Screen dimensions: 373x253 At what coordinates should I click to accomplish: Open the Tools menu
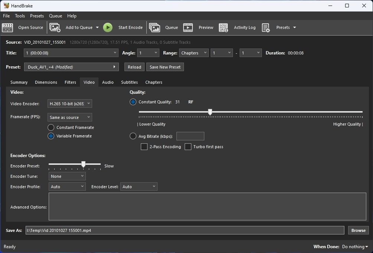tap(20, 16)
